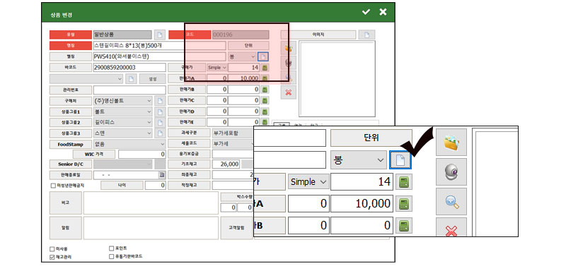The height and width of the screenshot is (271, 566).
Task: Focus the WIC 가격 value field
Action: pos(142,154)
